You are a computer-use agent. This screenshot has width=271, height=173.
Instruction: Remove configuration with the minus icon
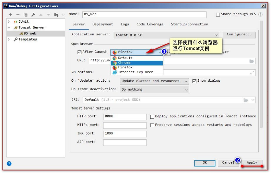18,15
